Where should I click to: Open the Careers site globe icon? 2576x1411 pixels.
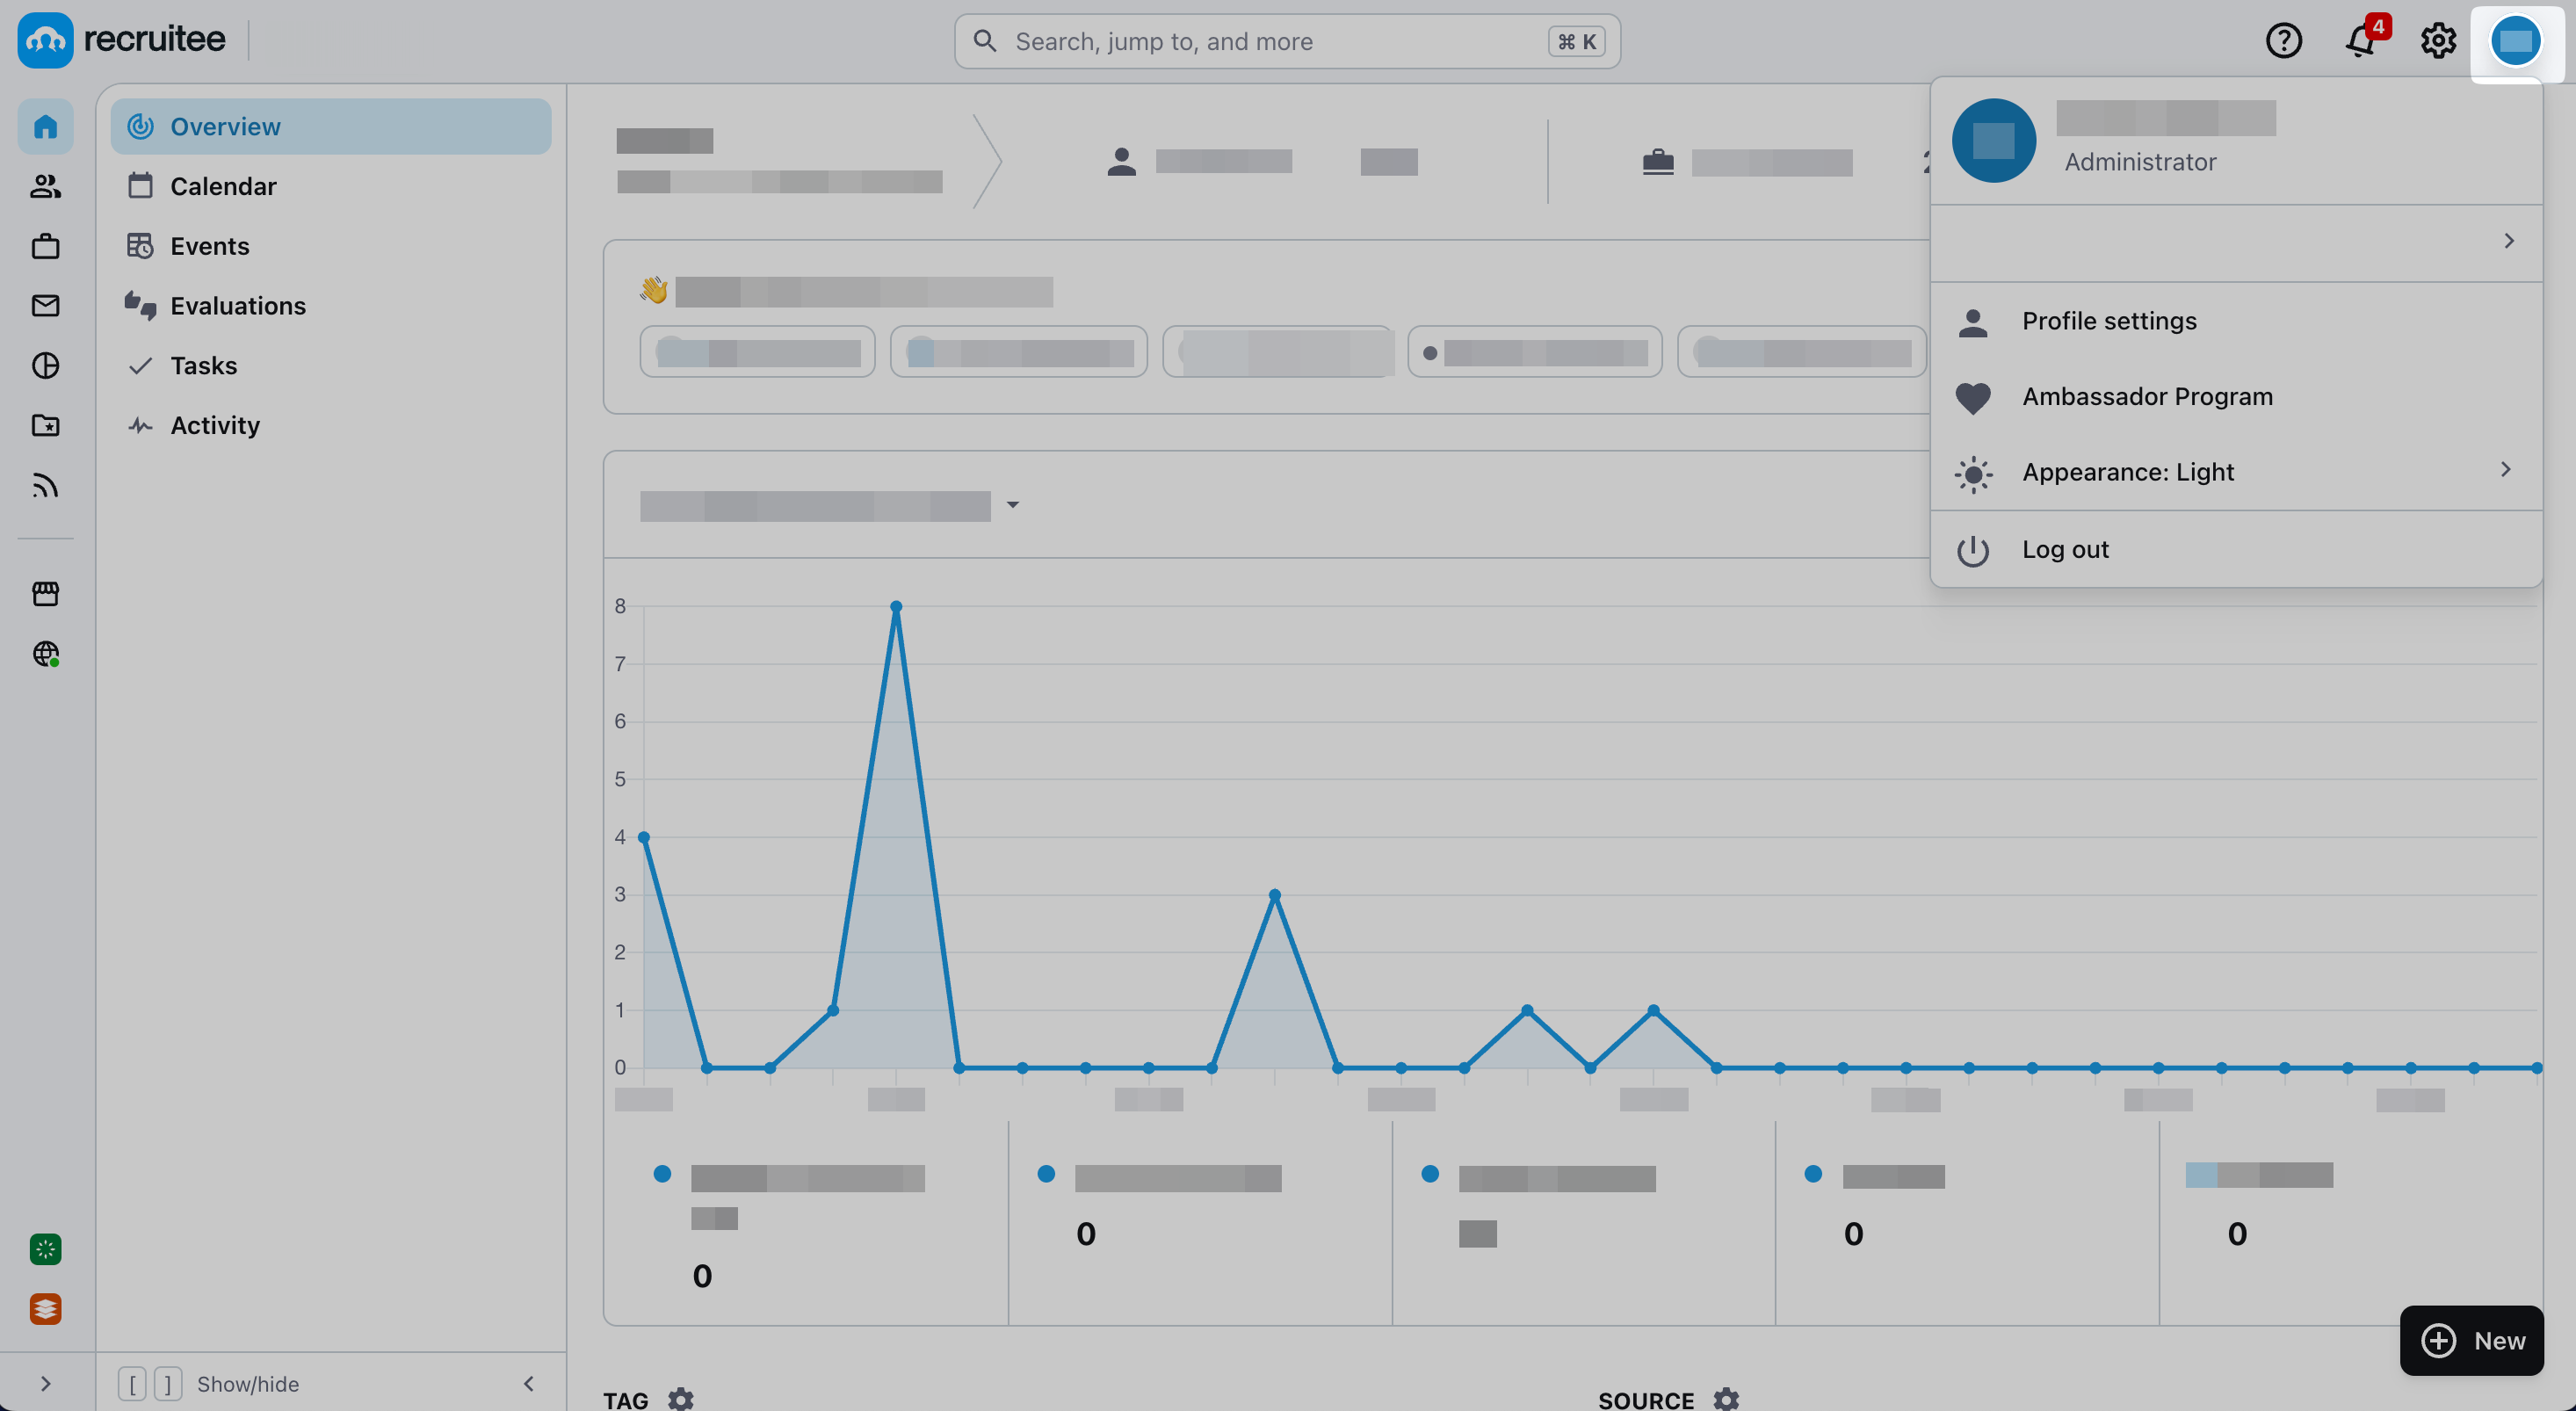click(x=45, y=654)
